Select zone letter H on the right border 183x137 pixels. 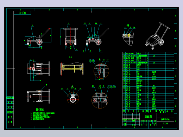tap(176, 121)
